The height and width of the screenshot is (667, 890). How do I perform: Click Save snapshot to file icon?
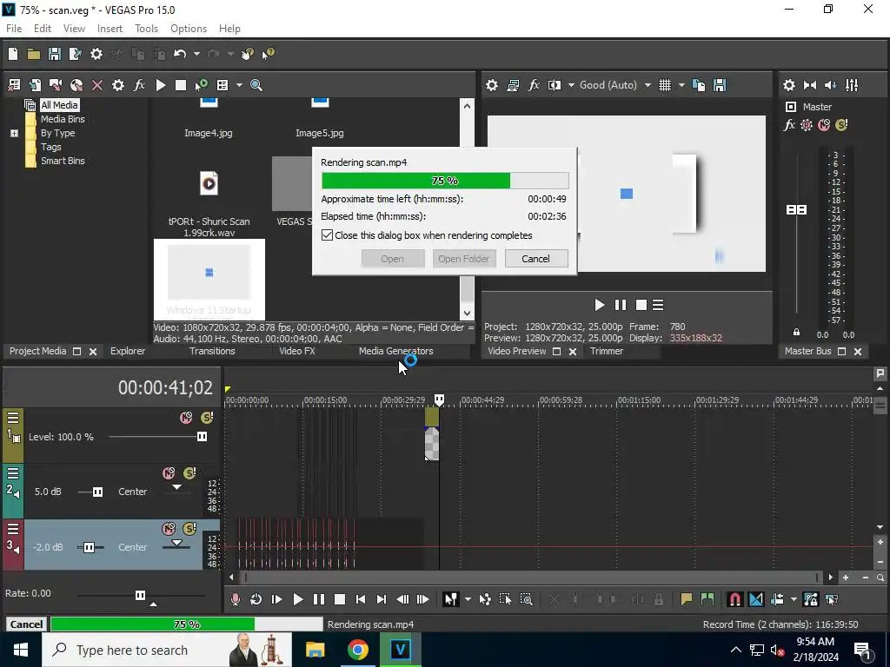720,85
